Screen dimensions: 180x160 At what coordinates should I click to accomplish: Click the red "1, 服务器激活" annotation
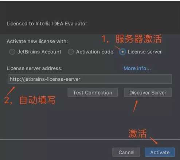point(132,39)
